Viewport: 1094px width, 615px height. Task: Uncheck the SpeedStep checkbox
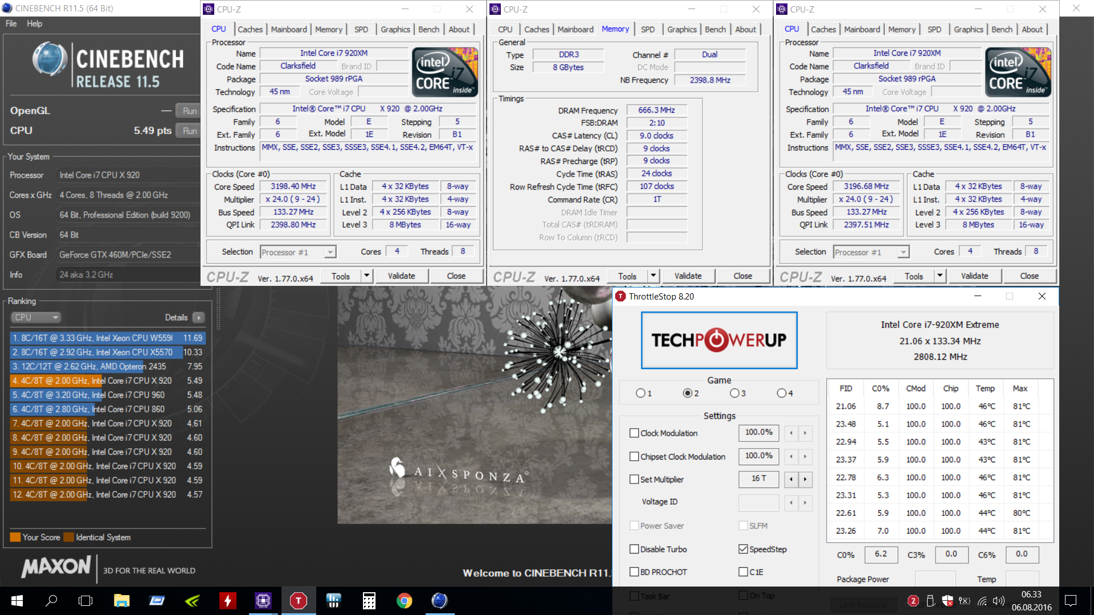[743, 549]
